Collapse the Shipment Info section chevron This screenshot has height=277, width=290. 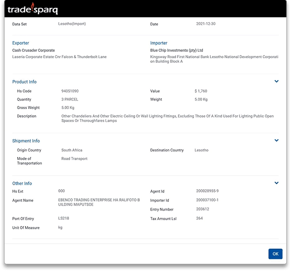(276, 141)
